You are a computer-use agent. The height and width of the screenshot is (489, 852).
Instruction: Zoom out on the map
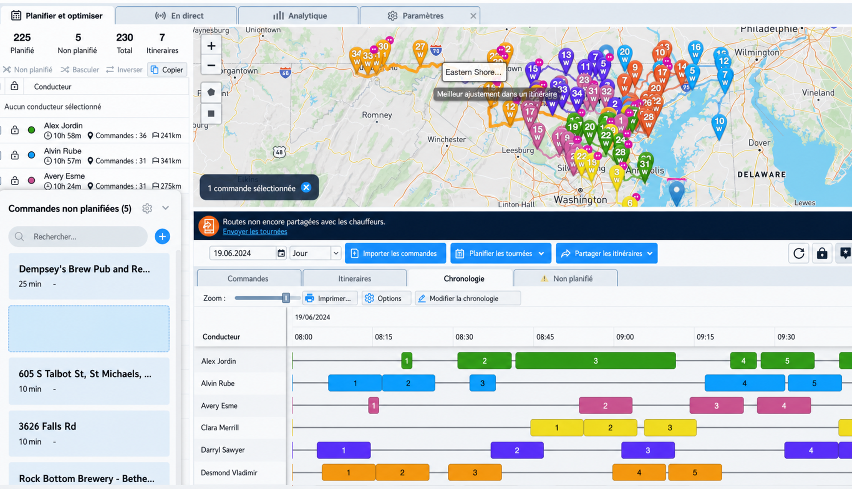click(211, 65)
